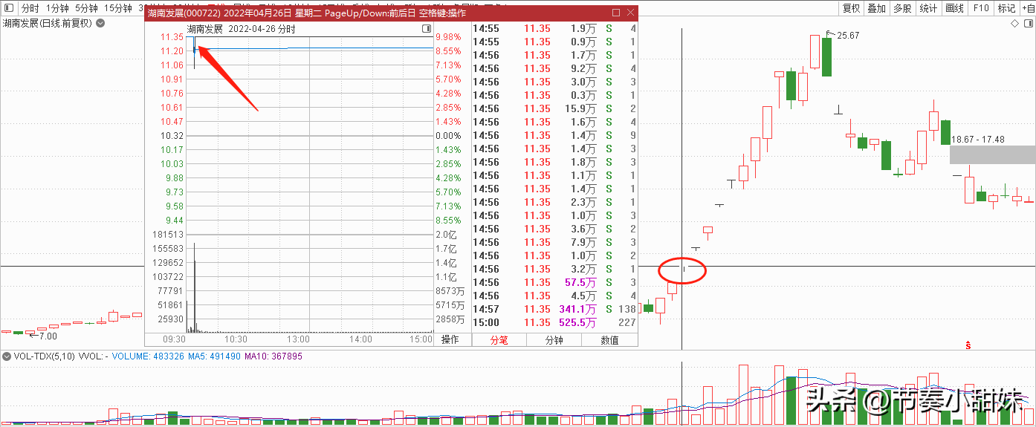Open the 多股 multi-stock view
The height and width of the screenshot is (427, 1036).
point(902,8)
